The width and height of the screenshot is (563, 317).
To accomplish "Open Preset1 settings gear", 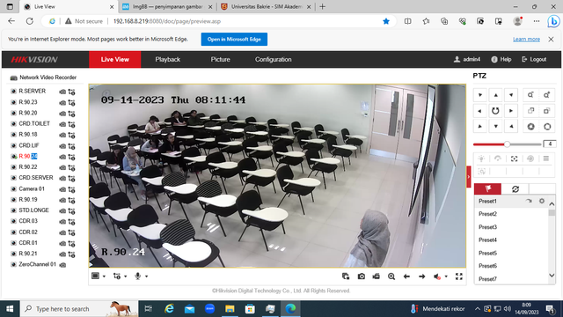I will tap(542, 201).
